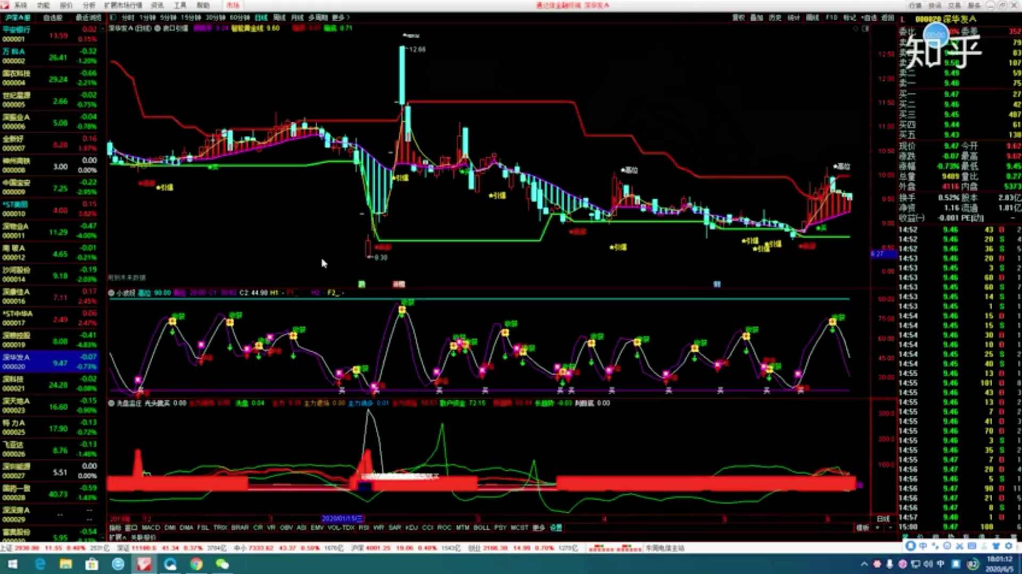This screenshot has width=1022, height=574.
Task: Select the 周线 weekly period
Action: (x=279, y=18)
